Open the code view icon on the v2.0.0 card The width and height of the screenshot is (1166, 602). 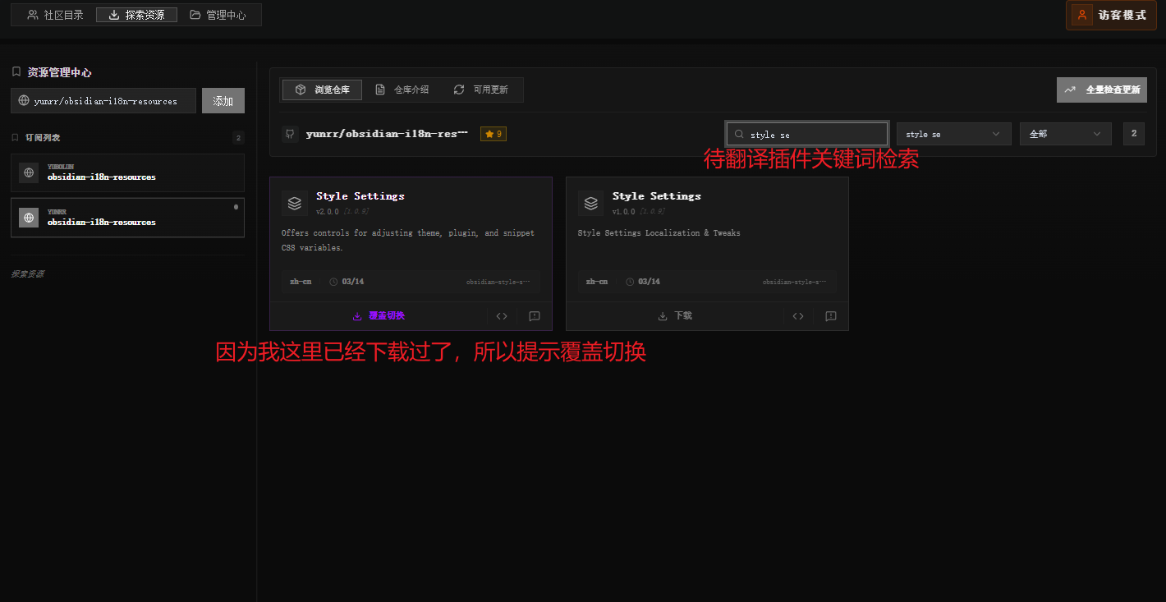click(x=502, y=315)
